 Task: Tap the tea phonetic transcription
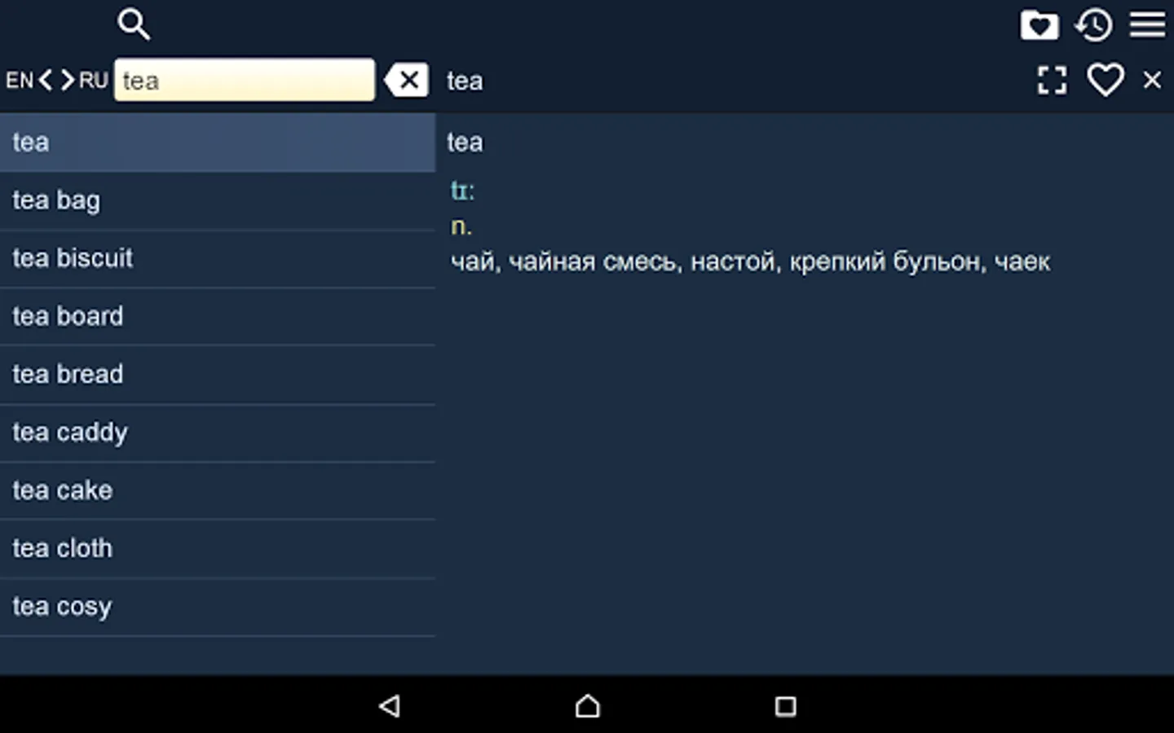point(462,191)
